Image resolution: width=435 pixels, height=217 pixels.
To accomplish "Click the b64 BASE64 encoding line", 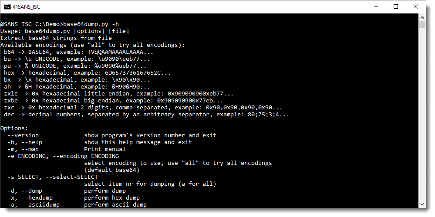I will pos(78,52).
